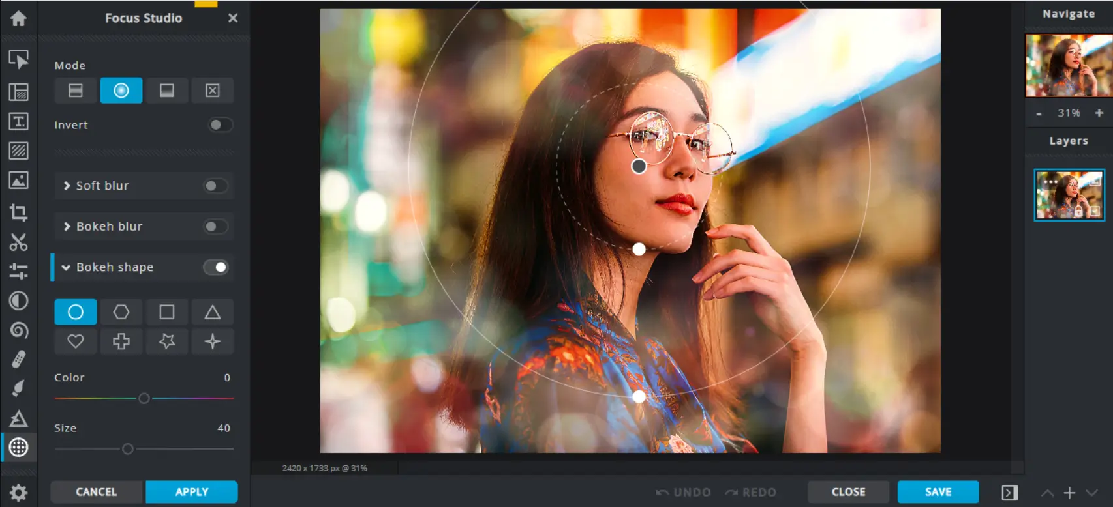This screenshot has height=507, width=1113.
Task: Choose circle bokeh shape
Action: pos(76,312)
